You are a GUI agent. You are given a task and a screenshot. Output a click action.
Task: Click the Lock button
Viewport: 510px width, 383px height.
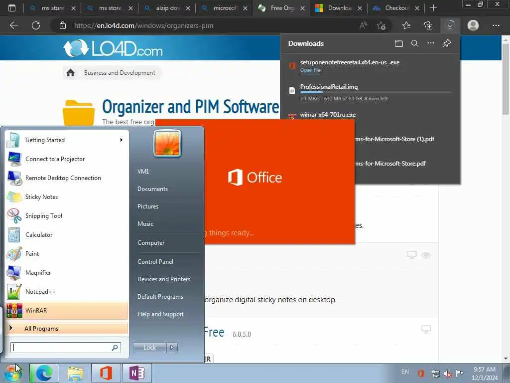[149, 348]
